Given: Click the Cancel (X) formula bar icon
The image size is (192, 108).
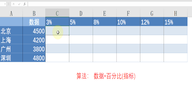Looking at the screenshot, I should coord(13,4).
